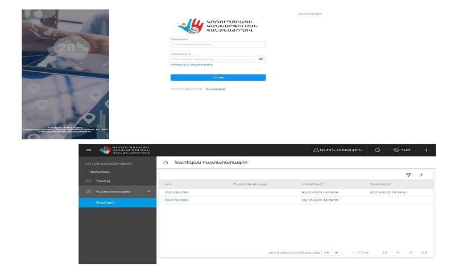Click the register link below login button
Image resolution: width=455 pixels, height=270 pixels.
tap(216, 89)
